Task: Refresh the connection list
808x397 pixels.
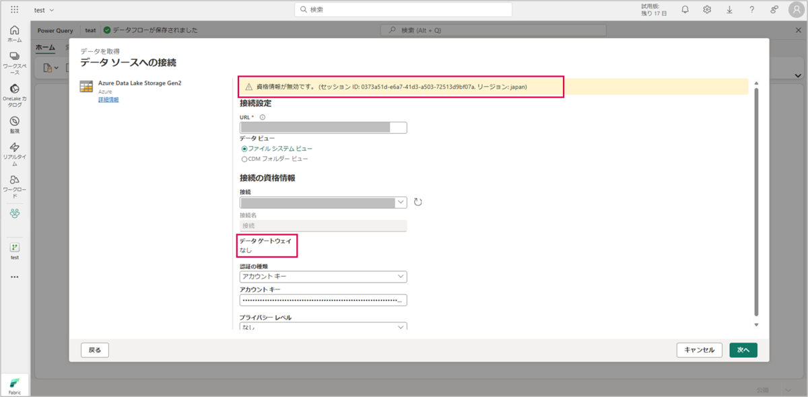Action: click(417, 202)
